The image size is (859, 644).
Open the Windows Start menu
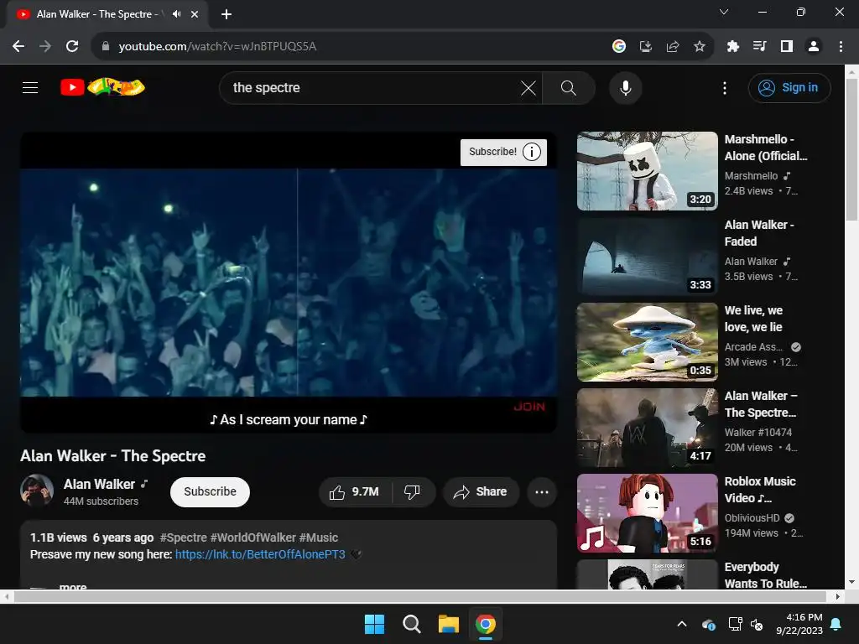375,624
